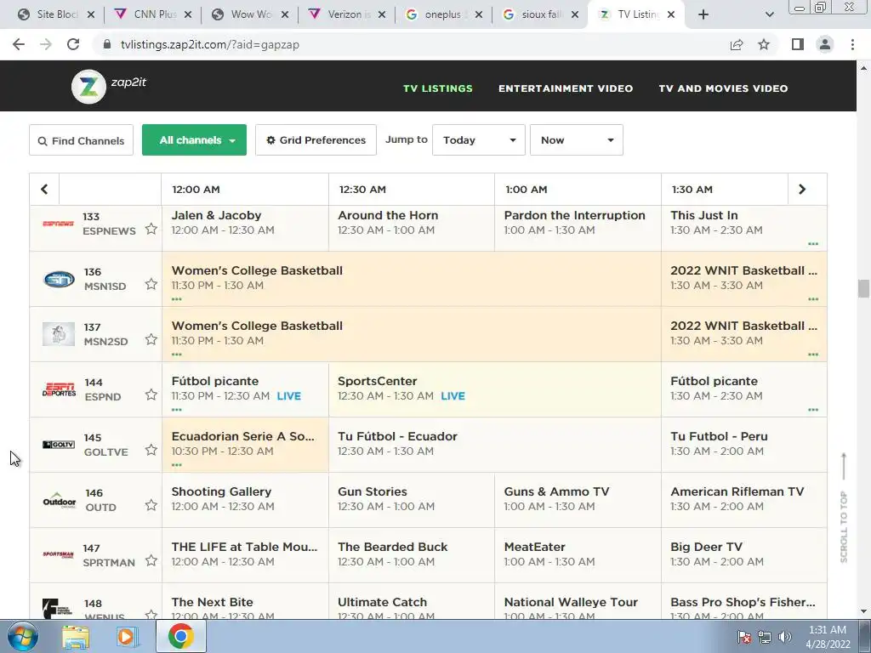Image resolution: width=871 pixels, height=653 pixels.
Task: Move grid to later times arrow
Action: point(802,190)
